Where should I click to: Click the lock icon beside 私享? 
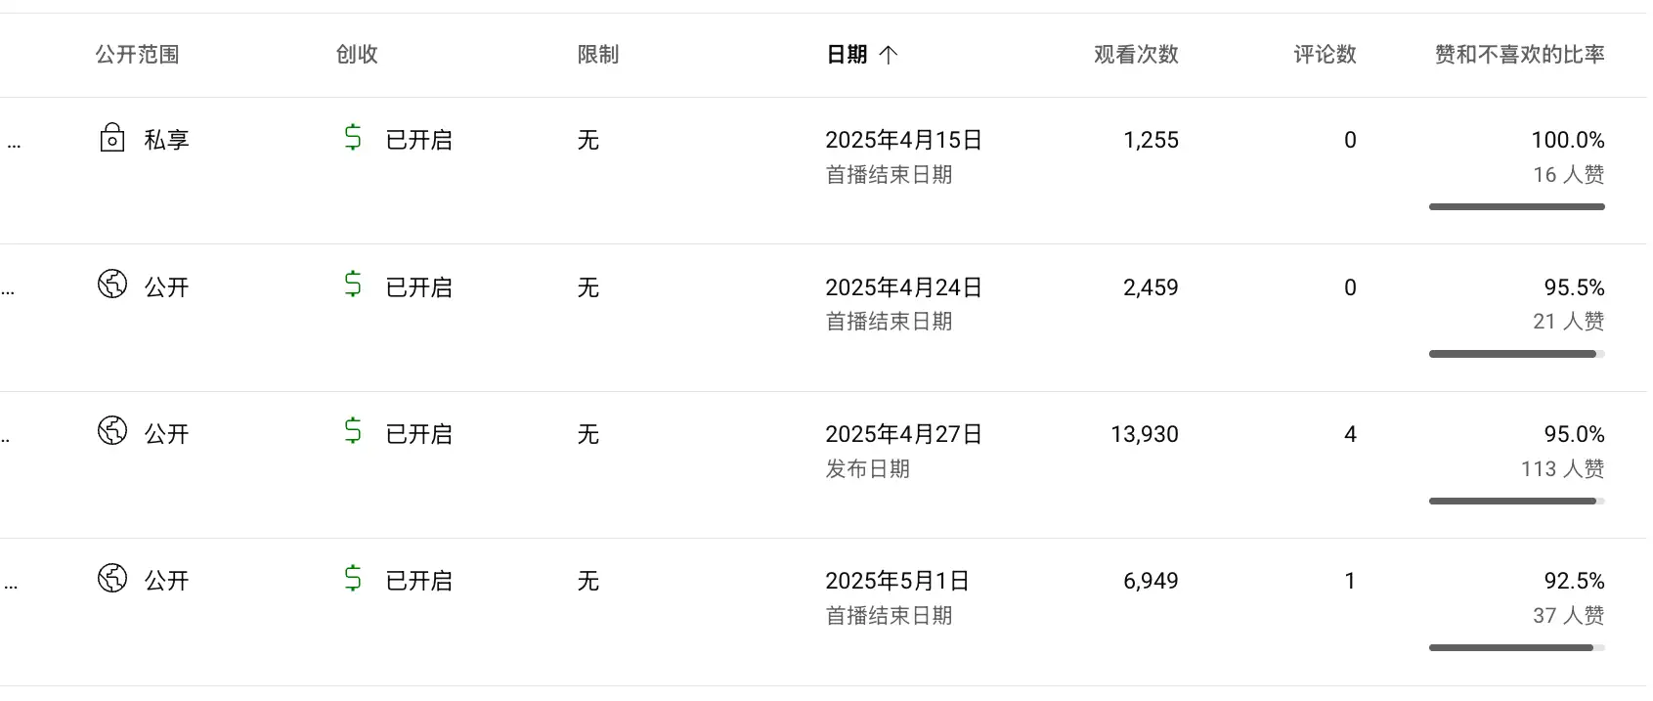(x=112, y=138)
